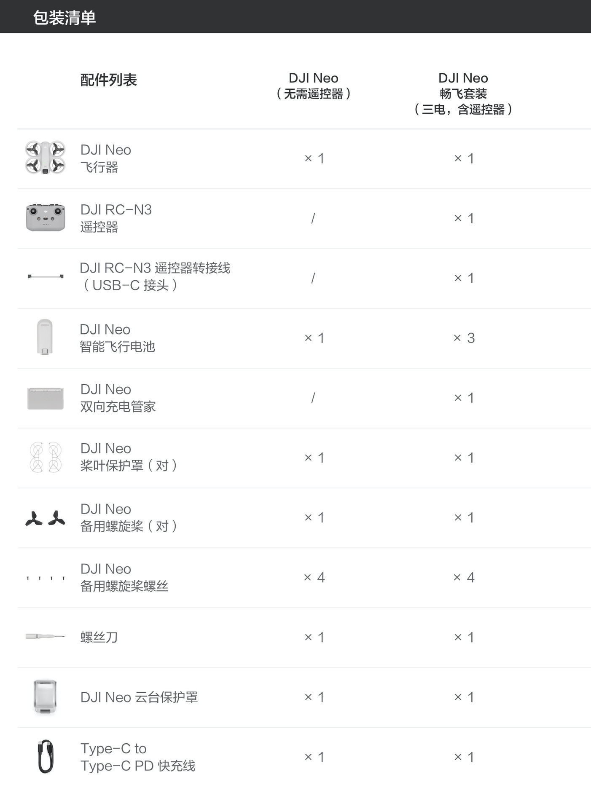Click the DJI Neo 智能飞行电池 label
Viewport: 591px width, 809px height.
click(117, 338)
